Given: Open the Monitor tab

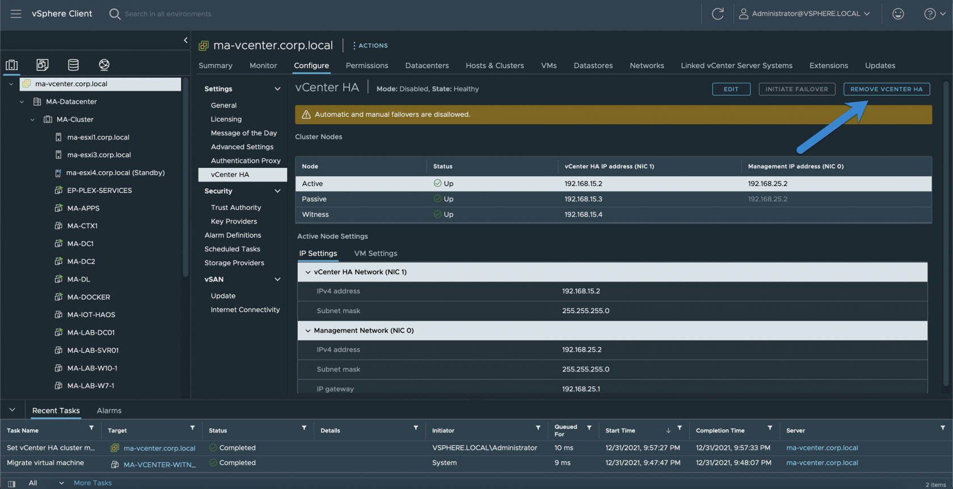Looking at the screenshot, I should click(x=263, y=66).
